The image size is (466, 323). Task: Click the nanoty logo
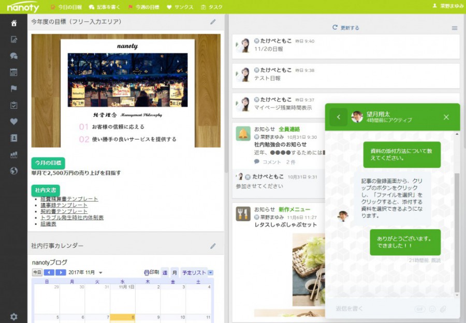point(23,7)
